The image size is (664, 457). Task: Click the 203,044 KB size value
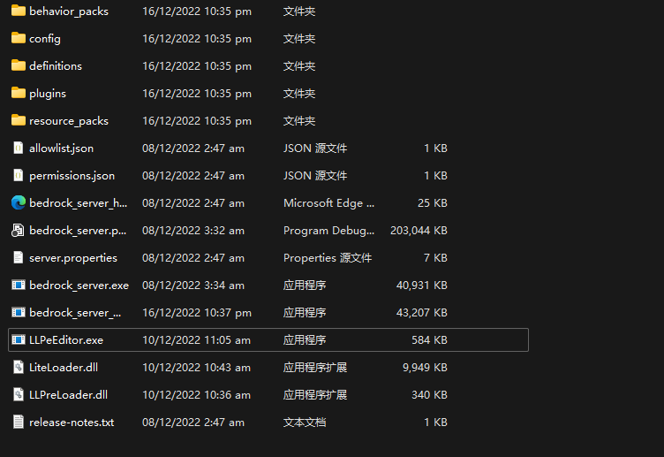(419, 230)
